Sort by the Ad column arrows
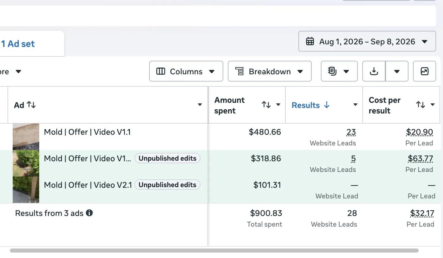Viewport: 443px width, 258px height. pyautogui.click(x=31, y=105)
